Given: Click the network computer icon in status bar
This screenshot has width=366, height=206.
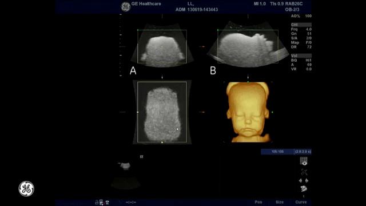Looking at the screenshot, I should coord(101,202).
